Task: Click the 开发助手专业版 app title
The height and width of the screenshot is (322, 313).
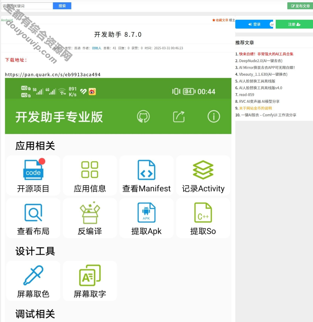Action: 59,117
